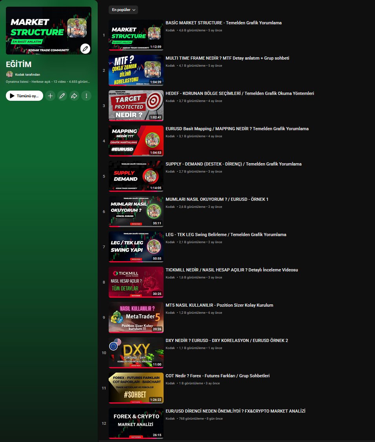
Task: Click the Tümünü oynat play button
Action: [25, 96]
